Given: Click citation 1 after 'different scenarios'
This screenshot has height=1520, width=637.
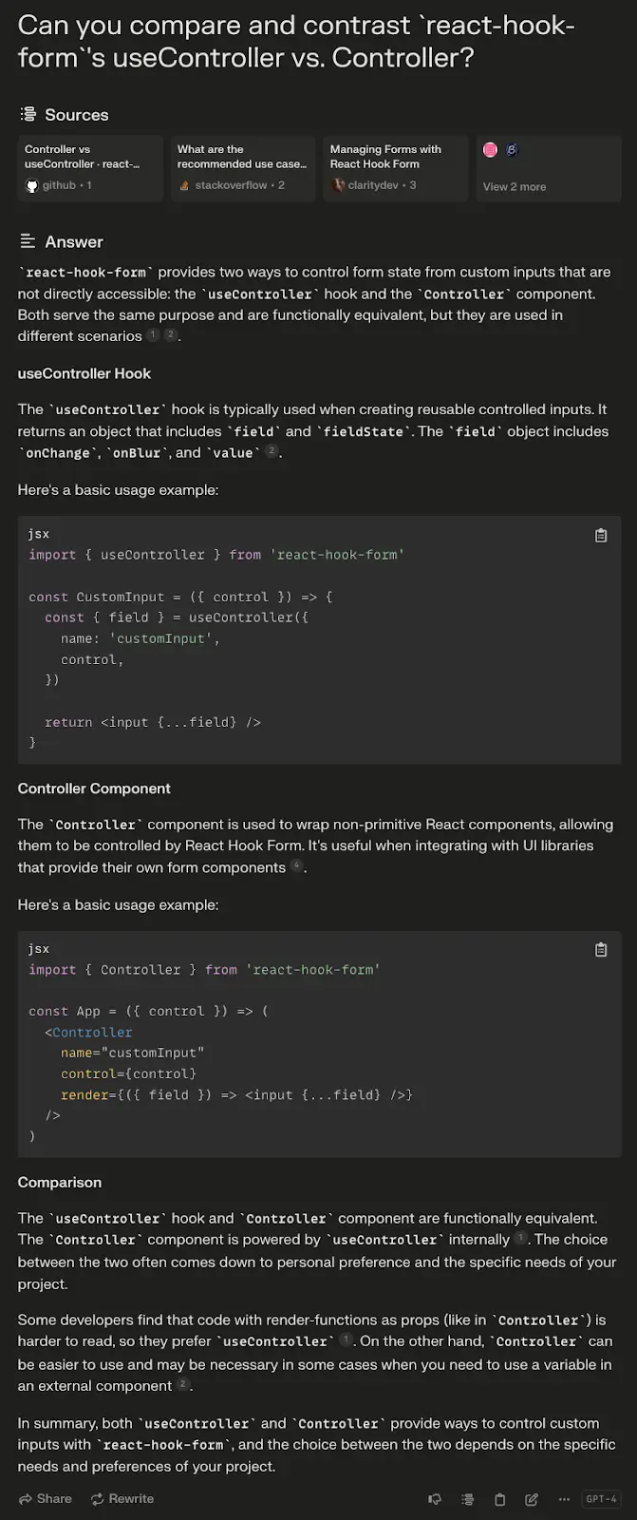Looking at the screenshot, I should click(x=153, y=335).
